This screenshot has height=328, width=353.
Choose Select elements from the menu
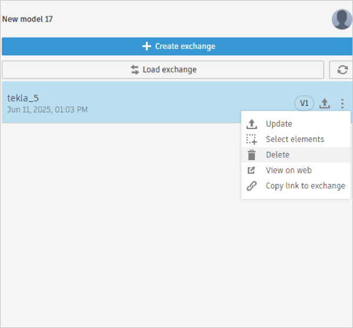click(295, 140)
